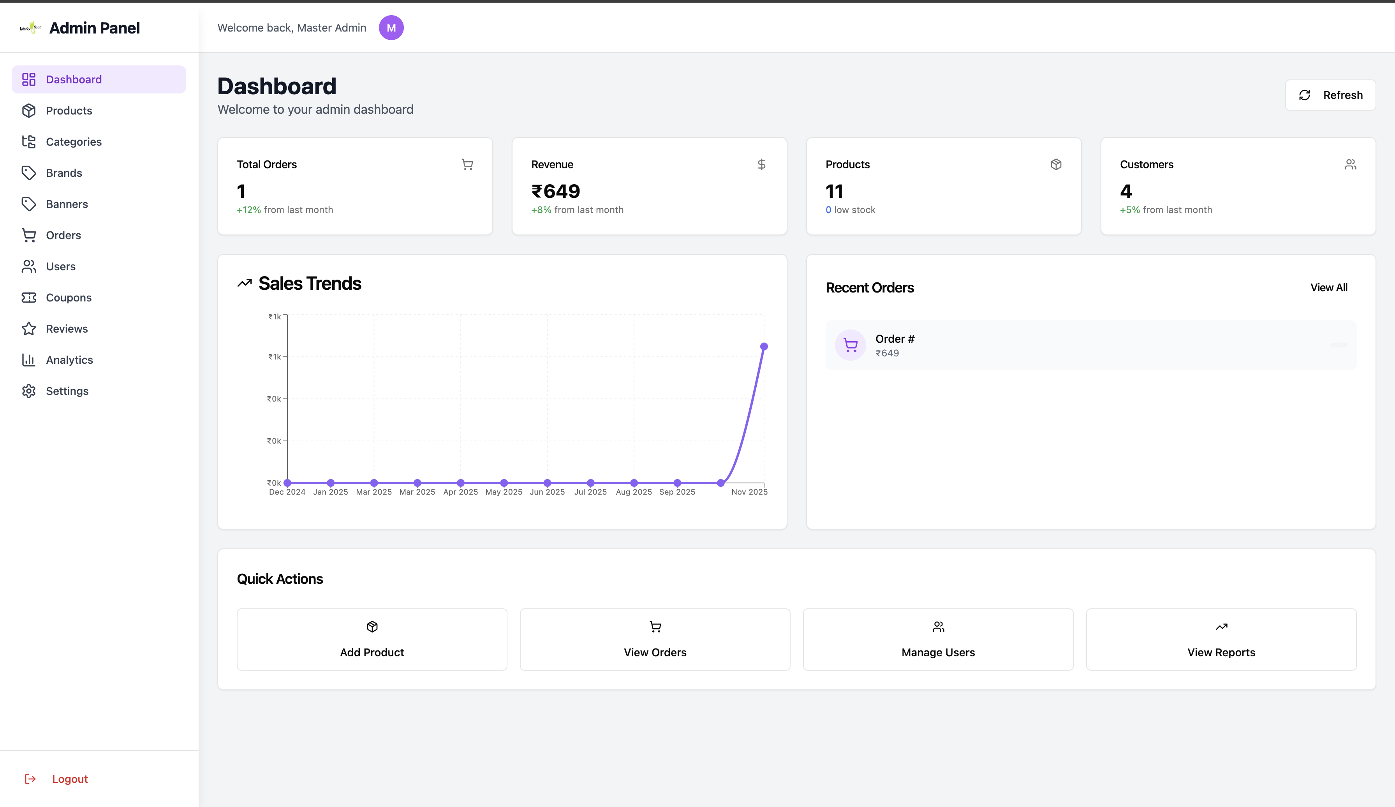Click the purple cart icon in Recent Orders
The image size is (1395, 807).
pyautogui.click(x=850, y=345)
